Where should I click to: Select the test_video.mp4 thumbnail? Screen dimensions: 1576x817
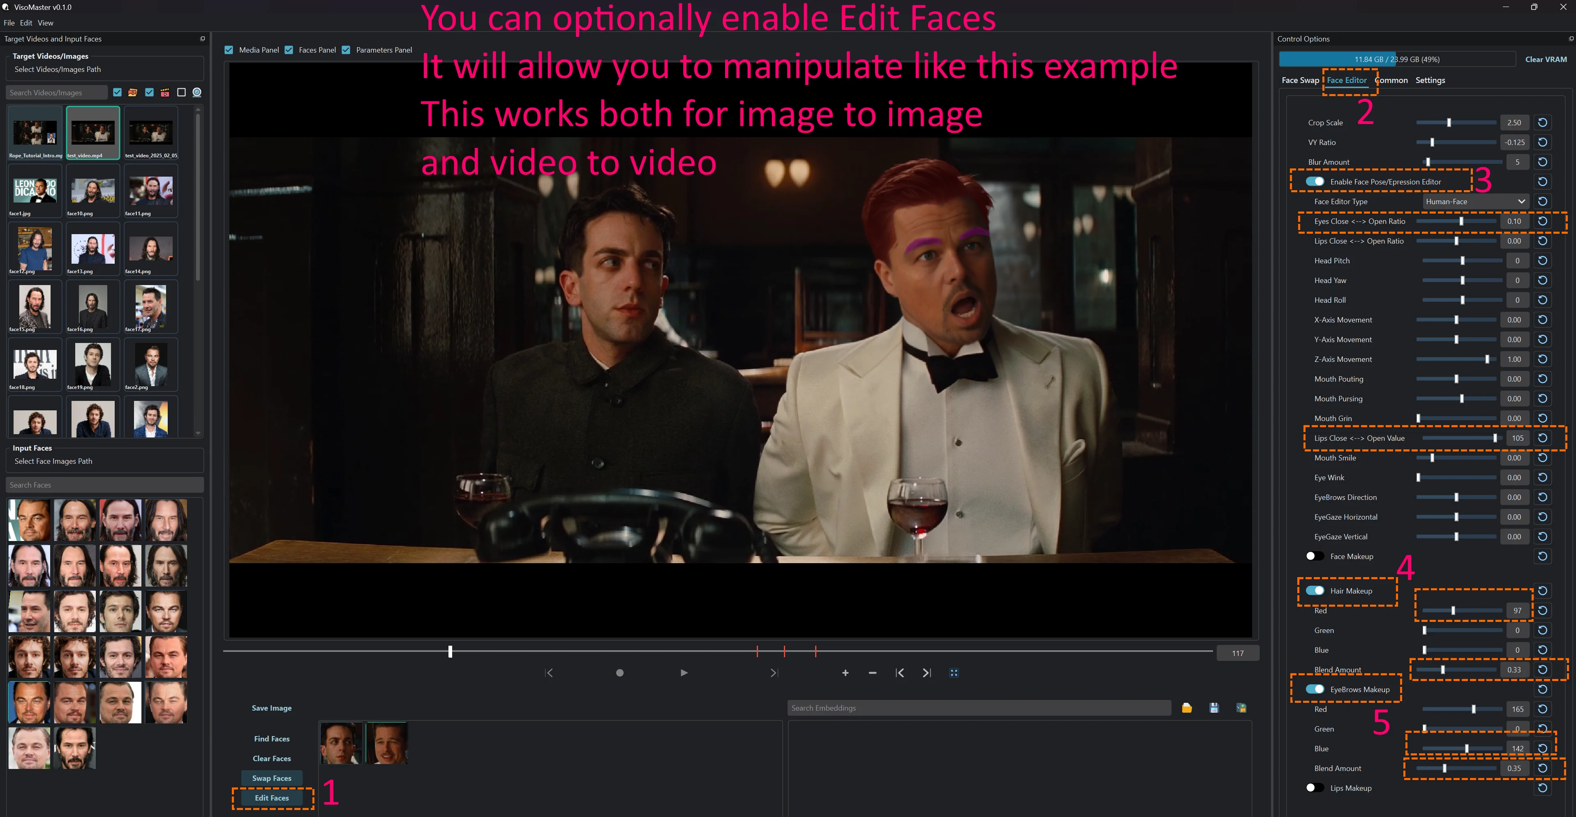pos(93,133)
